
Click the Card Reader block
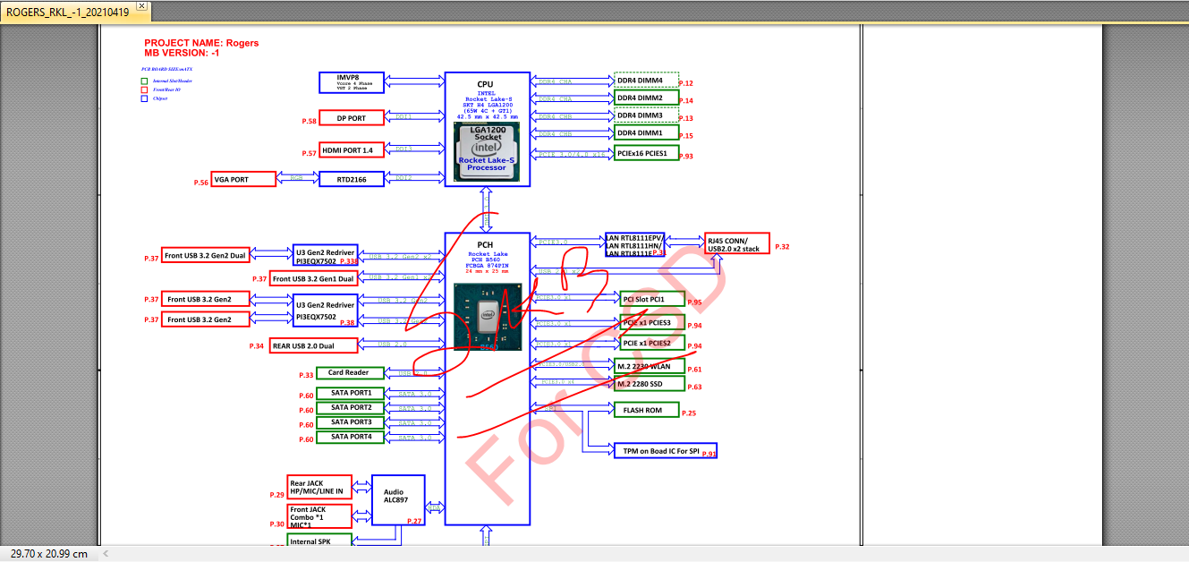pos(349,372)
